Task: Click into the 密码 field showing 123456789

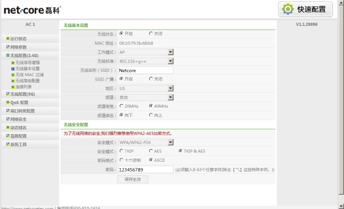Action: (x=145, y=170)
